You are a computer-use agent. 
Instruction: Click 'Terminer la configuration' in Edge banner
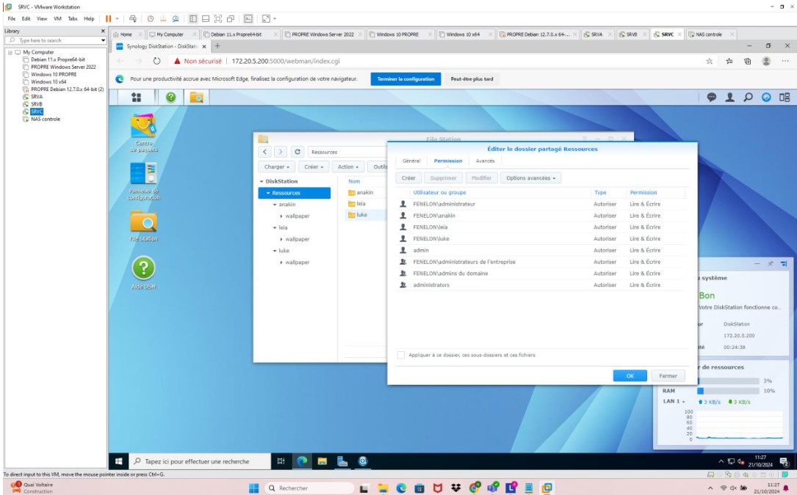pyautogui.click(x=405, y=79)
